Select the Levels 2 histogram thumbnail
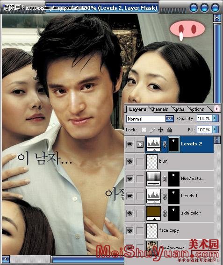 point(153,144)
